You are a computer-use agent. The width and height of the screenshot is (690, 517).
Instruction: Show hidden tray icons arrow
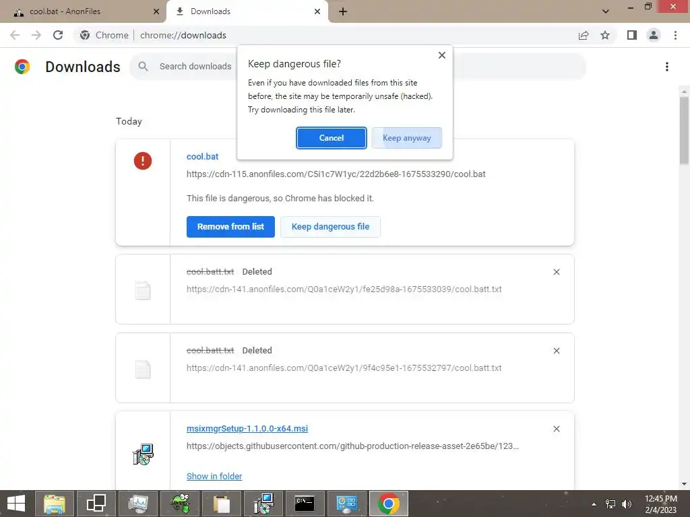point(594,504)
